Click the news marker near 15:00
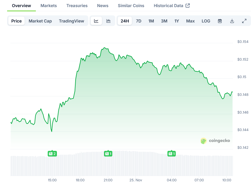Screen dimensions: 251x184 (52, 154)
